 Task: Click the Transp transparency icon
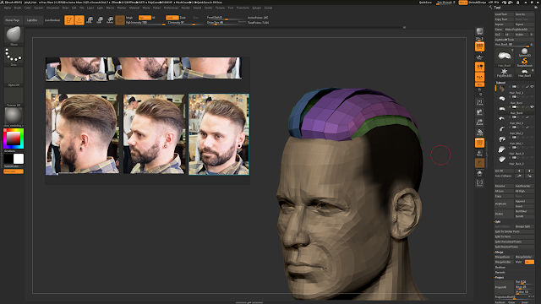(479, 153)
